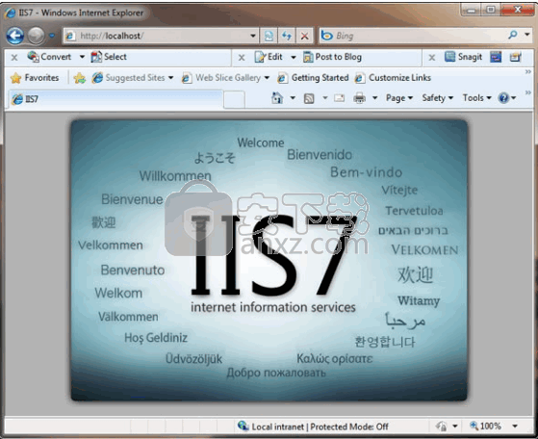Image resolution: width=538 pixels, height=439 pixels.
Task: Click the Home icon
Action: (x=277, y=98)
